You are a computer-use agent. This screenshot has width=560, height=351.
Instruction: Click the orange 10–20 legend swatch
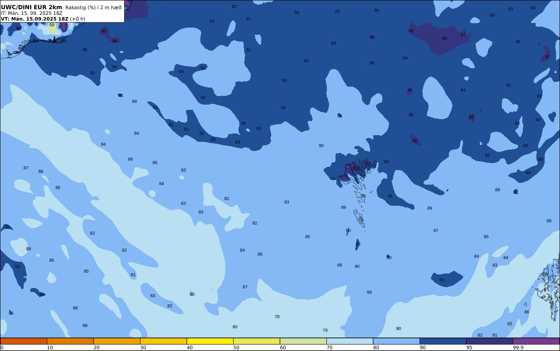pyautogui.click(x=70, y=341)
